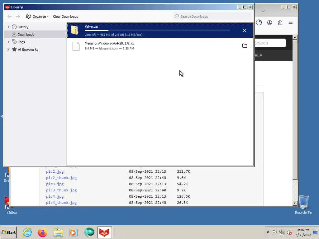Open Internet Explorer from the taskbar
This screenshot has width=319, height=239.
pyautogui.click(x=27, y=232)
